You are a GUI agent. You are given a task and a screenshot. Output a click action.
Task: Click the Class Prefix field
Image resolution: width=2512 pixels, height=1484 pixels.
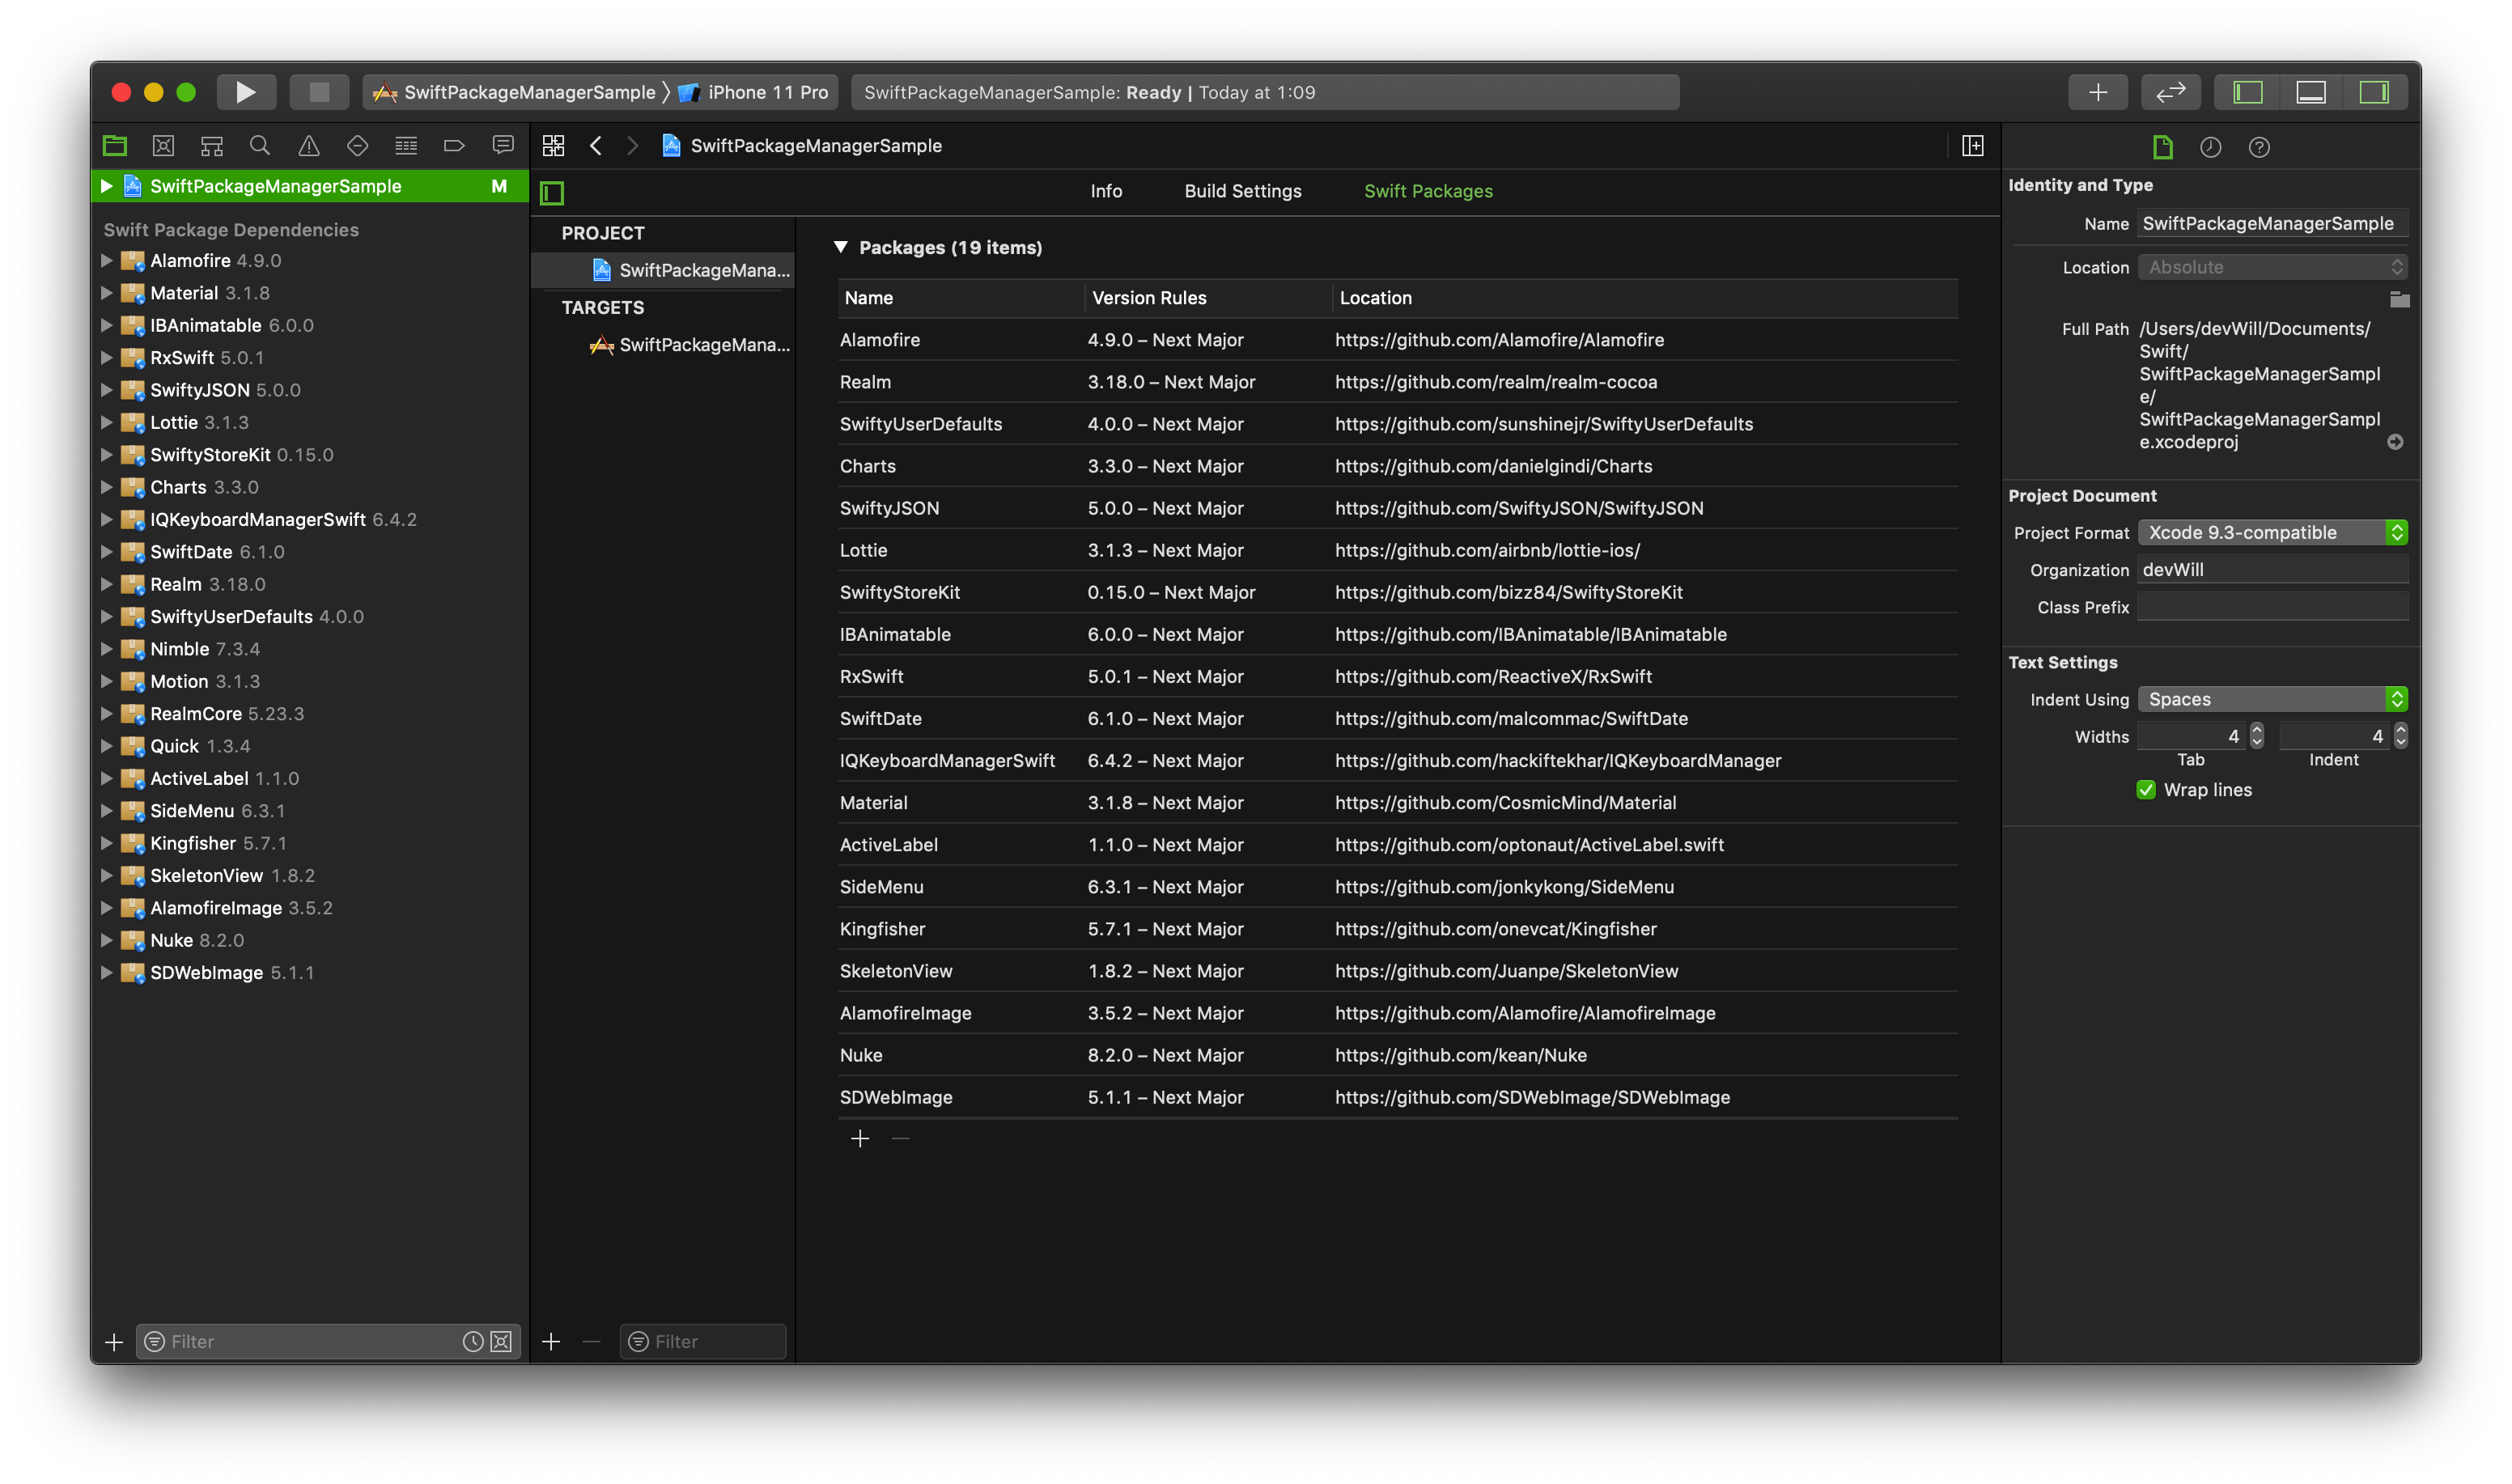coord(2272,607)
